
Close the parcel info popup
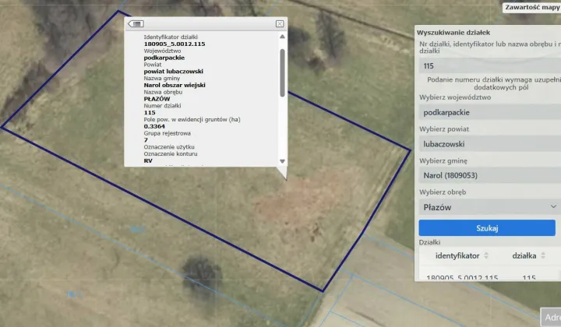point(280,23)
